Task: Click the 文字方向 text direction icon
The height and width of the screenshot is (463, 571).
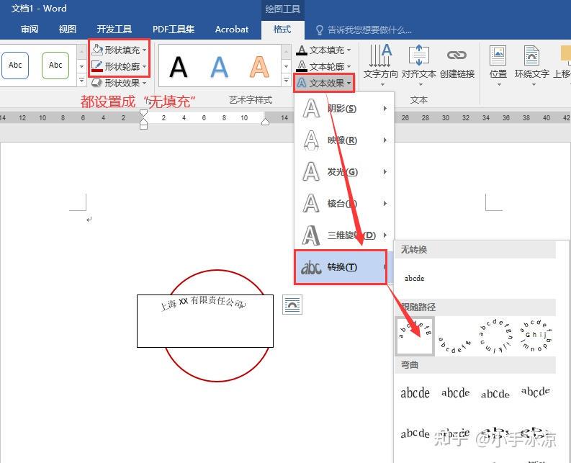Action: click(x=380, y=55)
